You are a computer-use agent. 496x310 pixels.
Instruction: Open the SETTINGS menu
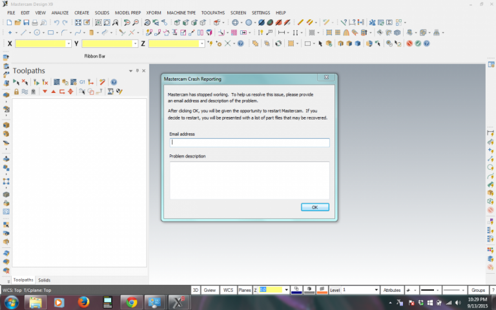point(261,13)
